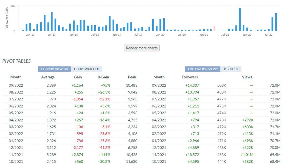Click the +14,337 followers value
The height and width of the screenshot is (166, 284).
tap(191, 85)
